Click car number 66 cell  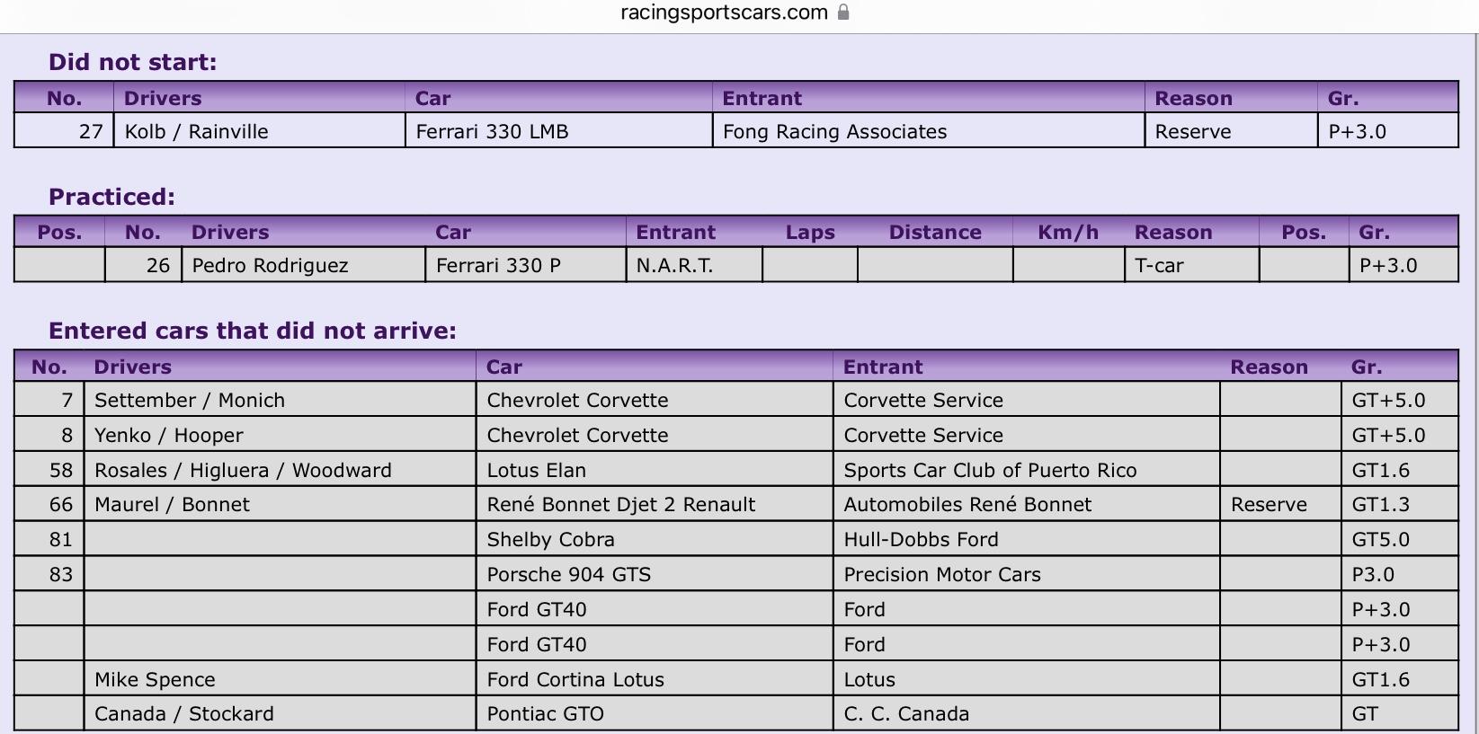49,504
